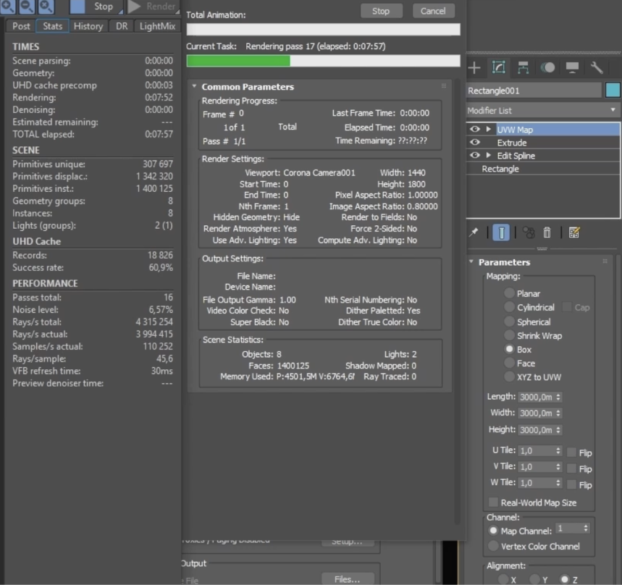Click the Rectangle001 object color swatch
This screenshot has height=585, width=622.
pyautogui.click(x=613, y=91)
